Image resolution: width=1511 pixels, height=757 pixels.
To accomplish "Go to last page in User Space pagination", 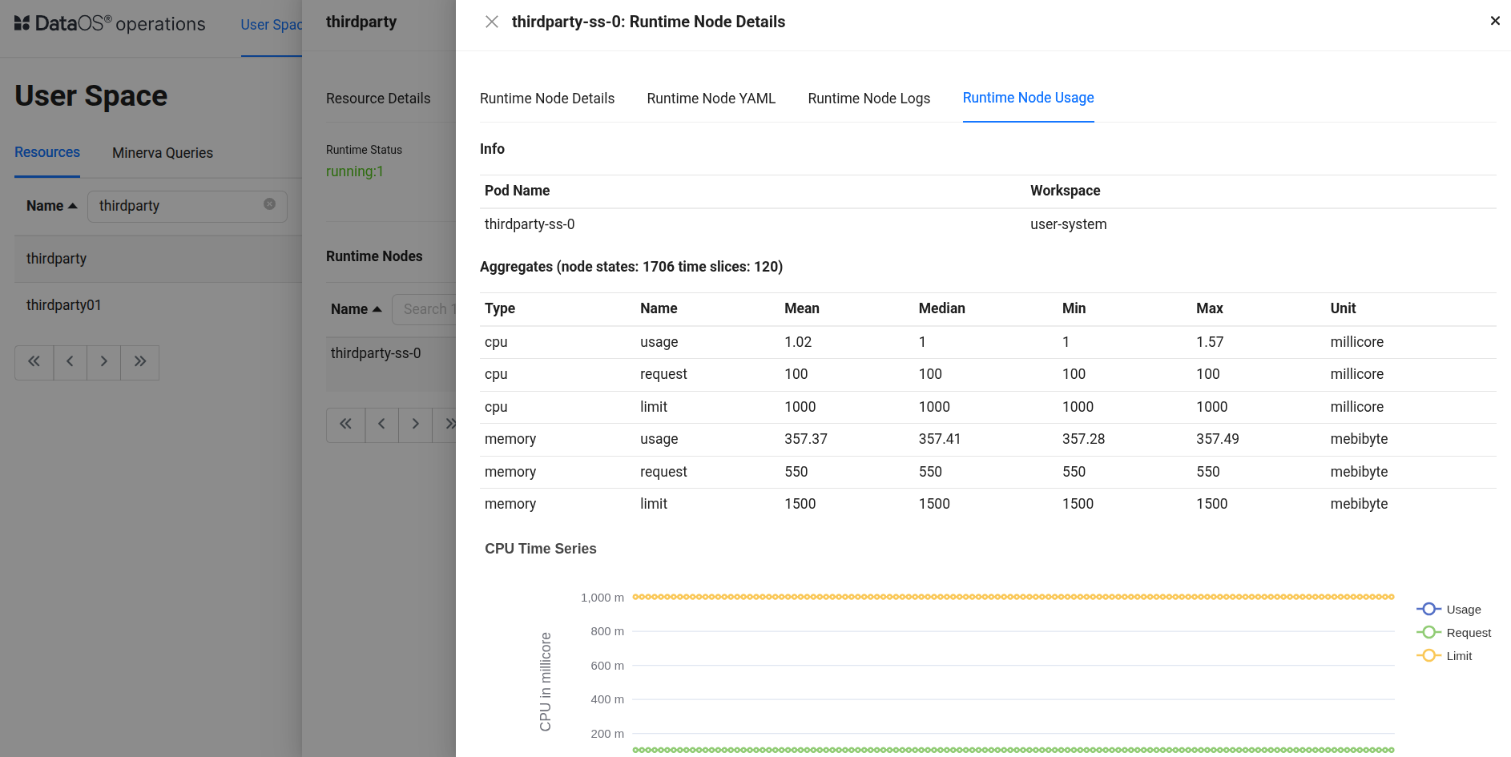I will pos(140,362).
